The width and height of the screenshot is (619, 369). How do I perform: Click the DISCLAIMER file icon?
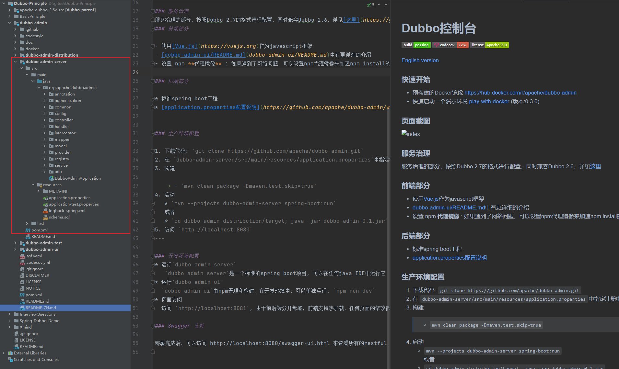coord(22,275)
